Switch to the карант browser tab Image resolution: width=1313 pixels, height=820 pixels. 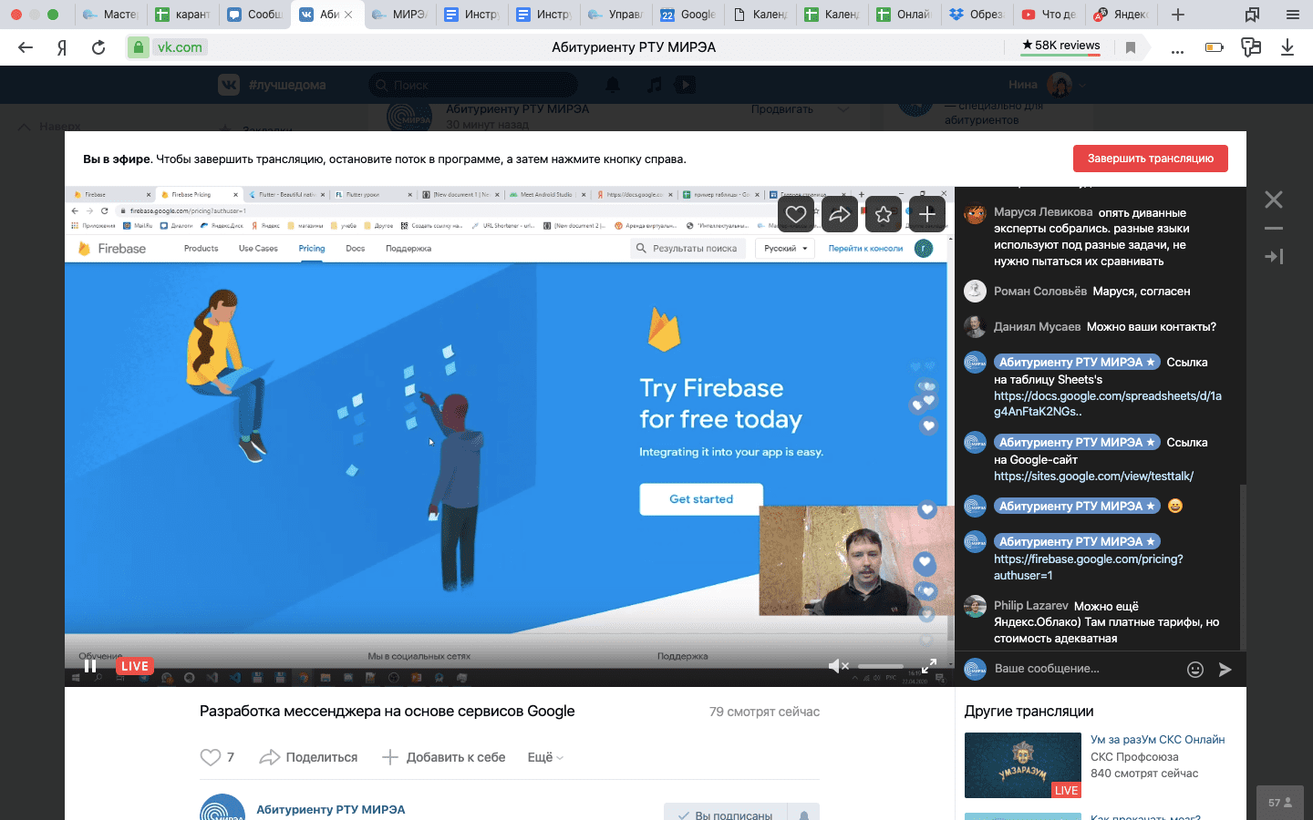point(182,15)
